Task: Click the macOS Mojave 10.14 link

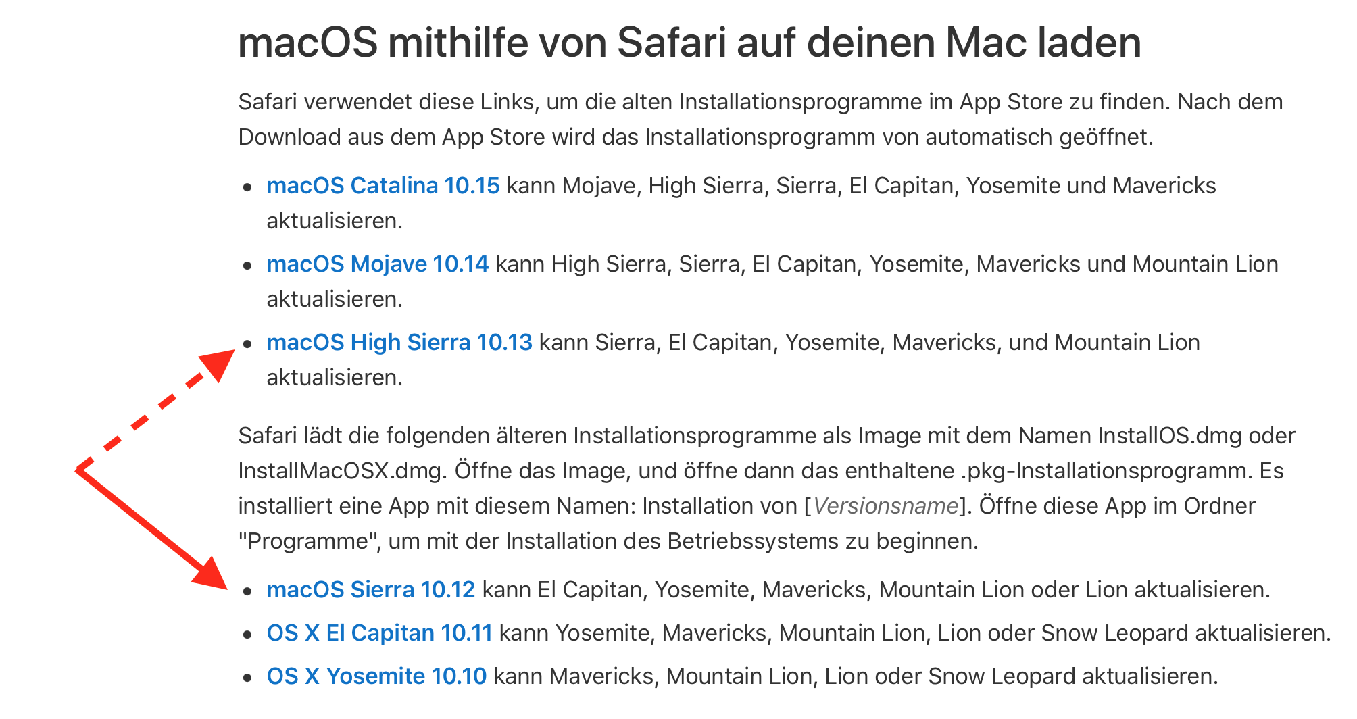Action: click(377, 264)
